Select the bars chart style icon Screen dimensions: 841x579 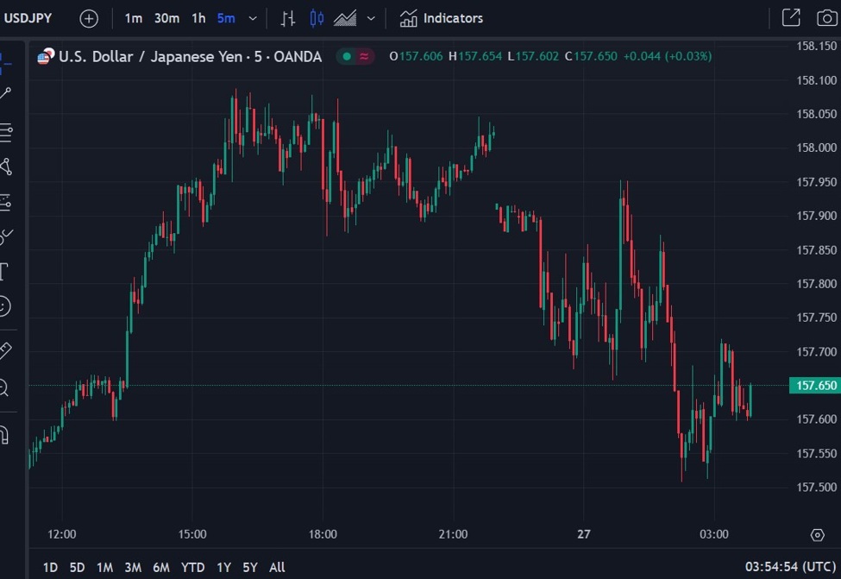click(288, 18)
